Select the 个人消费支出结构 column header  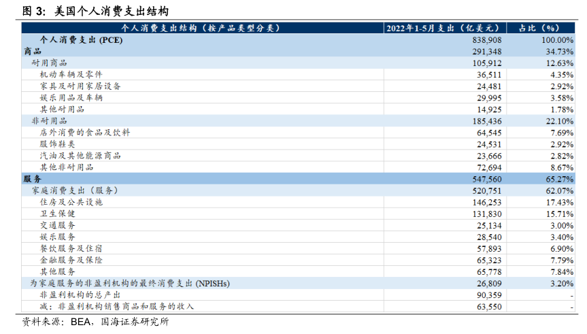click(x=200, y=28)
